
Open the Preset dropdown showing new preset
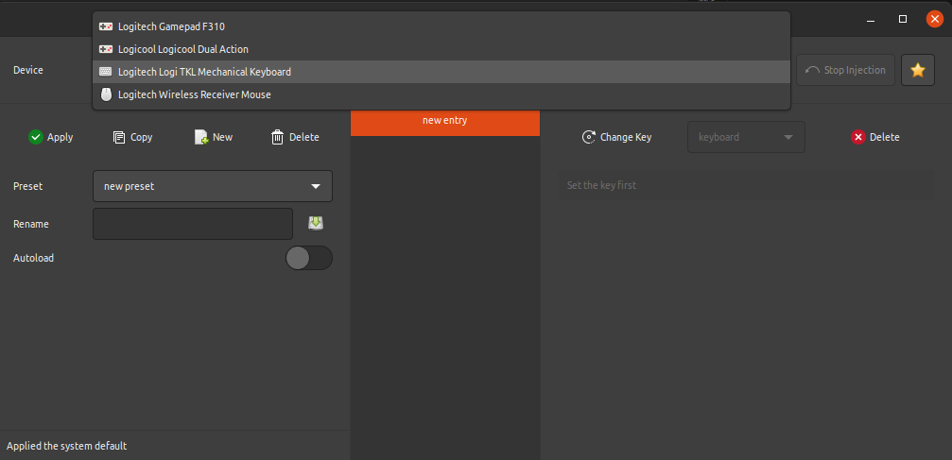coord(213,186)
